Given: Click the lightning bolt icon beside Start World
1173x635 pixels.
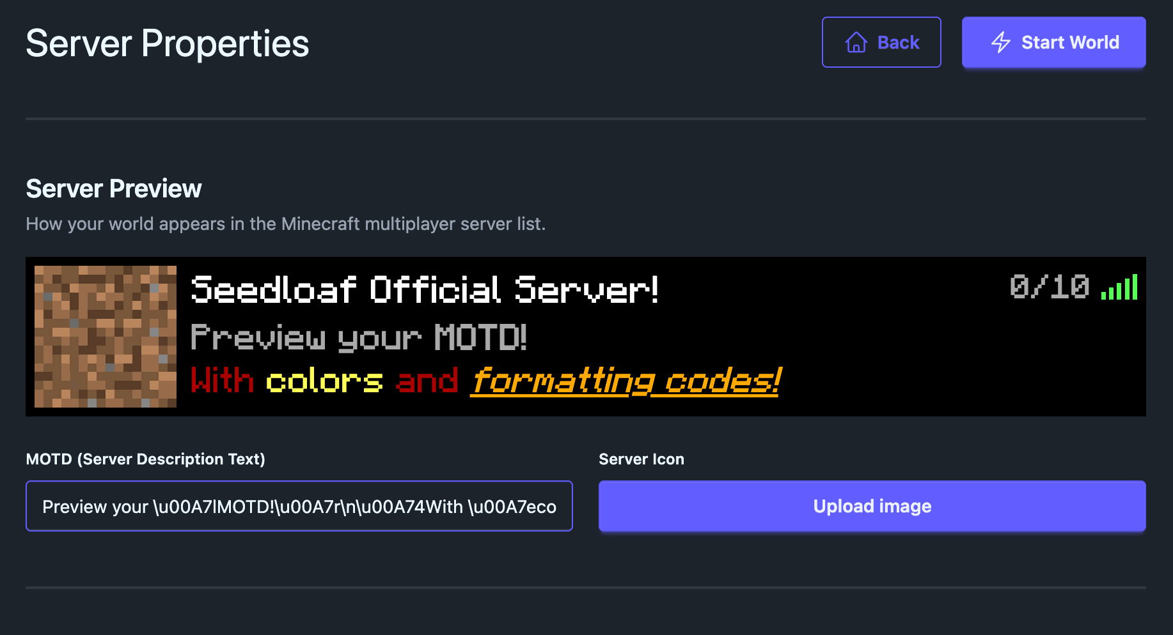Looking at the screenshot, I should (x=1000, y=42).
